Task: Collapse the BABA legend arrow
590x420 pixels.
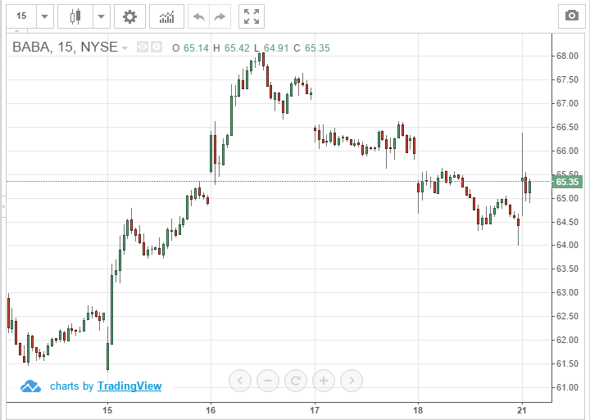Action: tap(125, 47)
